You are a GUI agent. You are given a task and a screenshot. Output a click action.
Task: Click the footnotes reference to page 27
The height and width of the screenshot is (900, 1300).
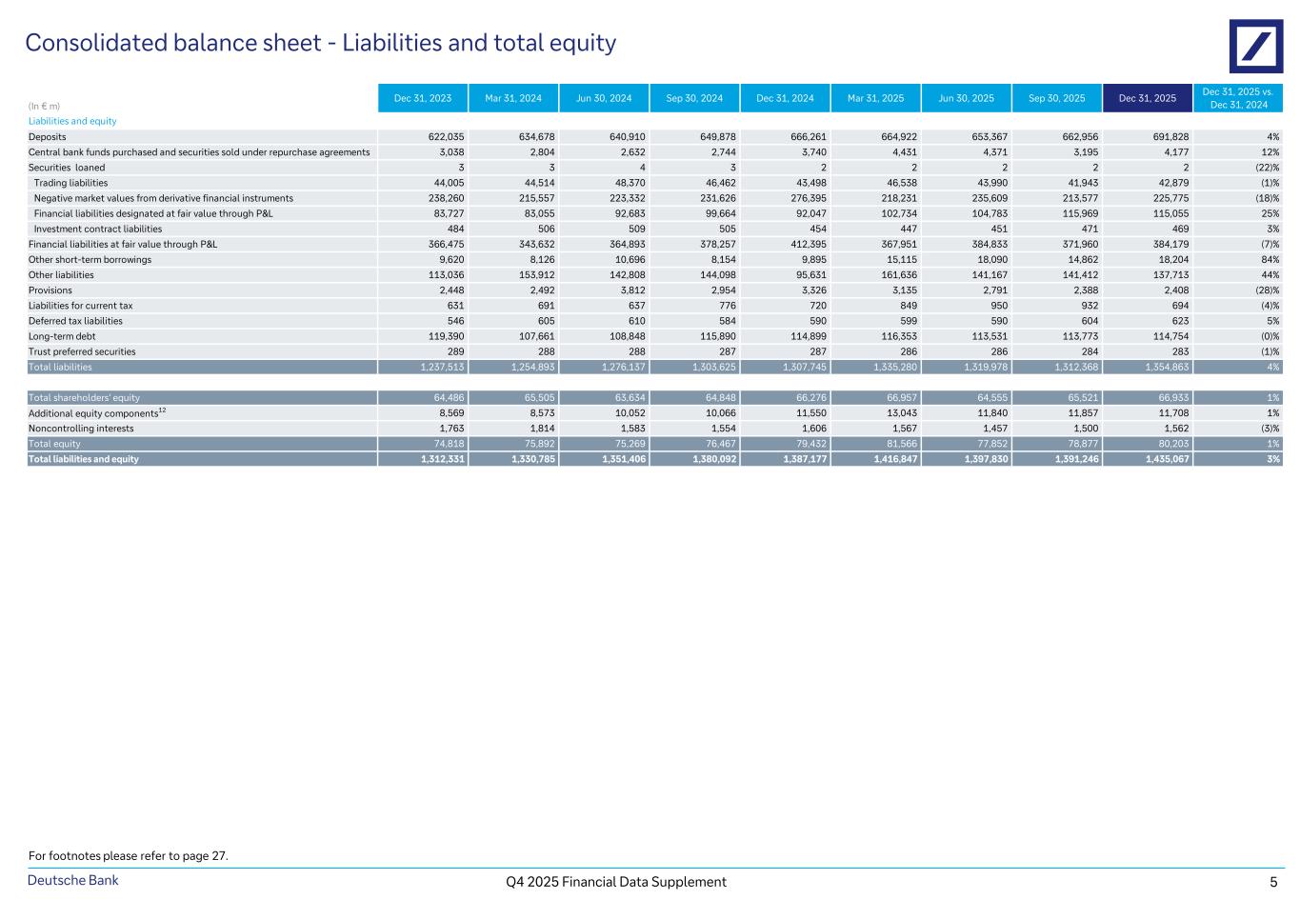coord(129,856)
